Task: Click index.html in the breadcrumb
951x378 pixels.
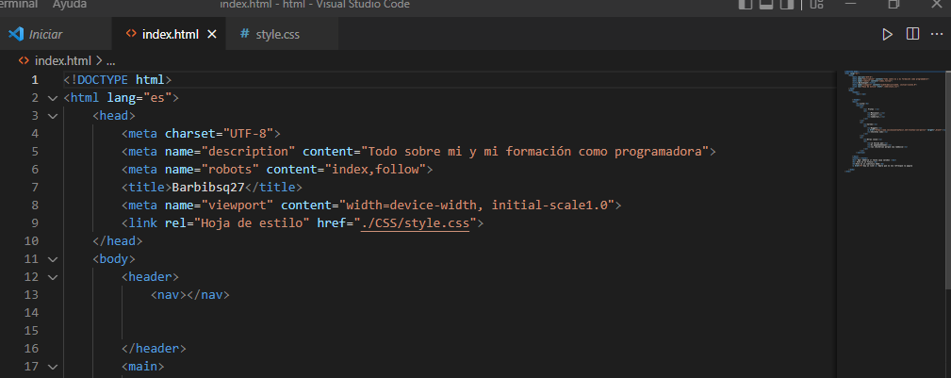Action: [62, 60]
